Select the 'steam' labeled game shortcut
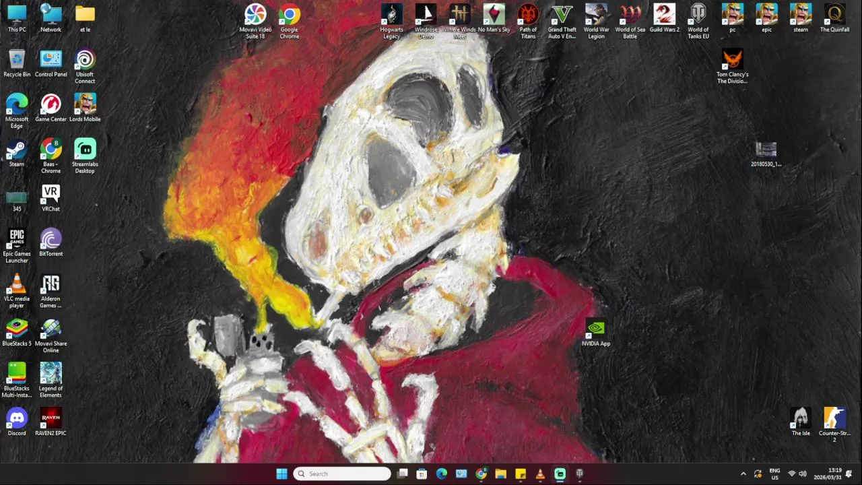Image resolution: width=862 pixels, height=485 pixels. point(801,18)
